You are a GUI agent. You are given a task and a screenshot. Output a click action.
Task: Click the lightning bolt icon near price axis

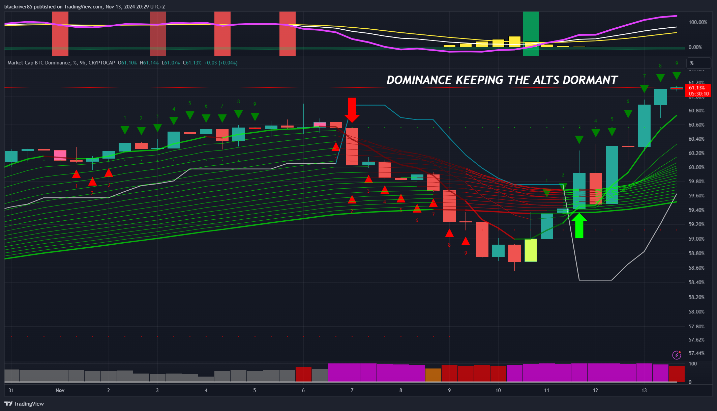coord(677,355)
